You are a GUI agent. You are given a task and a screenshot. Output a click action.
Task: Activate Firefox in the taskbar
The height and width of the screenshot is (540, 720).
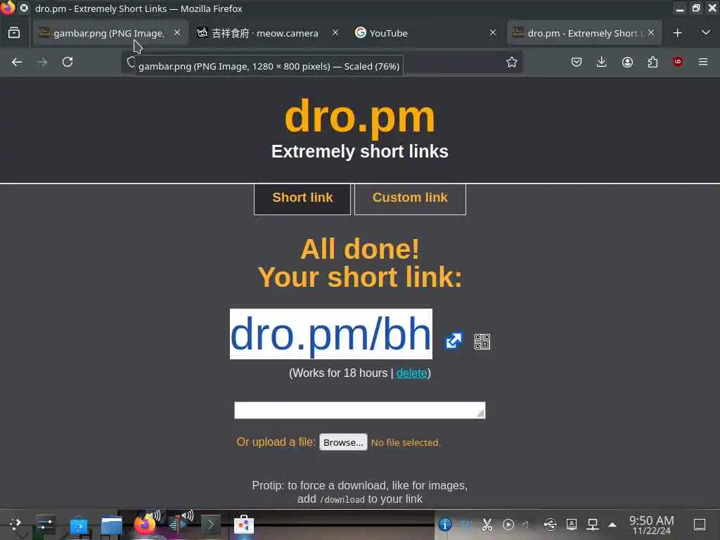click(145, 525)
